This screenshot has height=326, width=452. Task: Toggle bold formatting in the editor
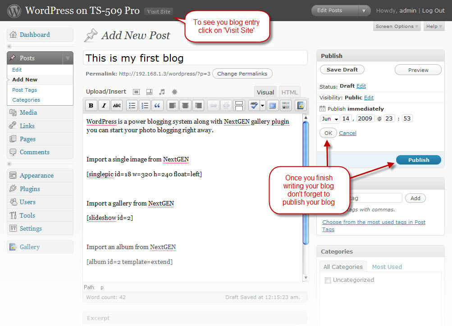[x=91, y=106]
